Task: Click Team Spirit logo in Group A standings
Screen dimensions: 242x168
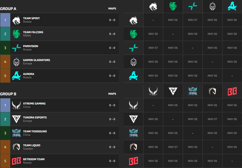Action: [16, 20]
